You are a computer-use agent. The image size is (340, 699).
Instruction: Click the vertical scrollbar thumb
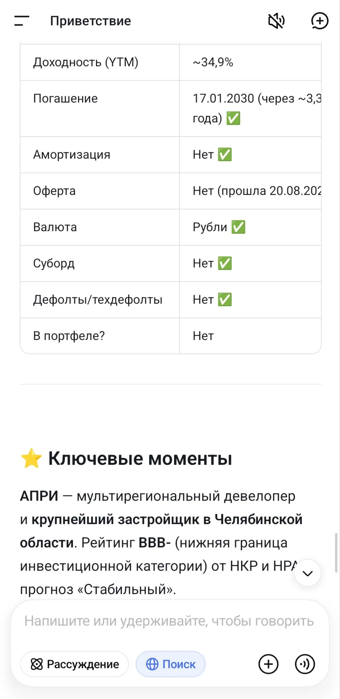336,553
